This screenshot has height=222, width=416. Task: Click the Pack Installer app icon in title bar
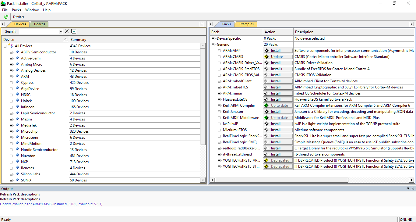point(3,3)
